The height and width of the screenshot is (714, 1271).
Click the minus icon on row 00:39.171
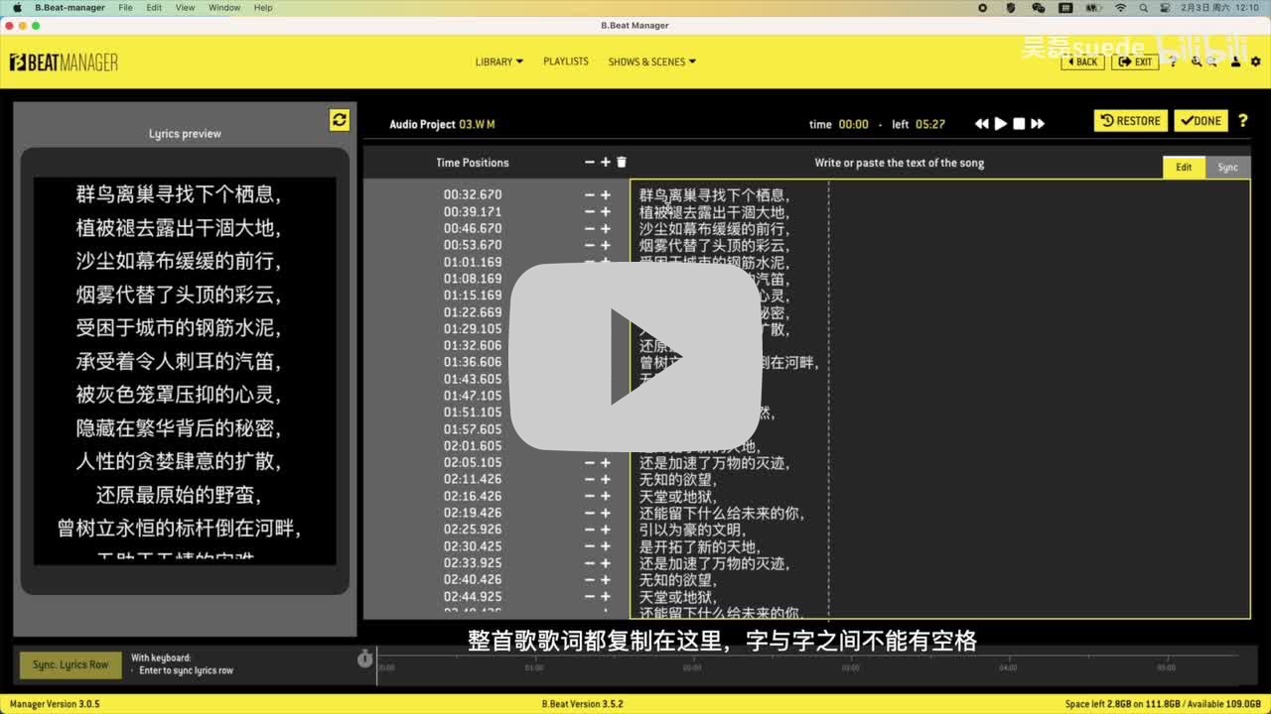tap(590, 212)
